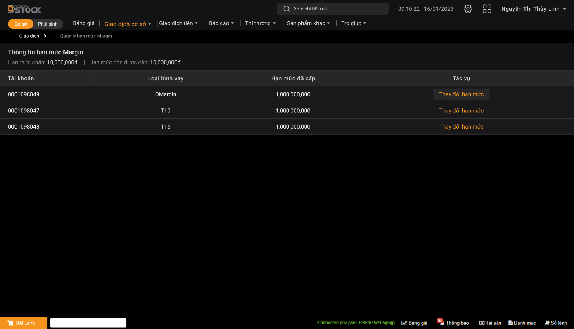574x329 pixels.
Task: Click the 1,000,000,000 limit in DMargin row
Action: [293, 94]
